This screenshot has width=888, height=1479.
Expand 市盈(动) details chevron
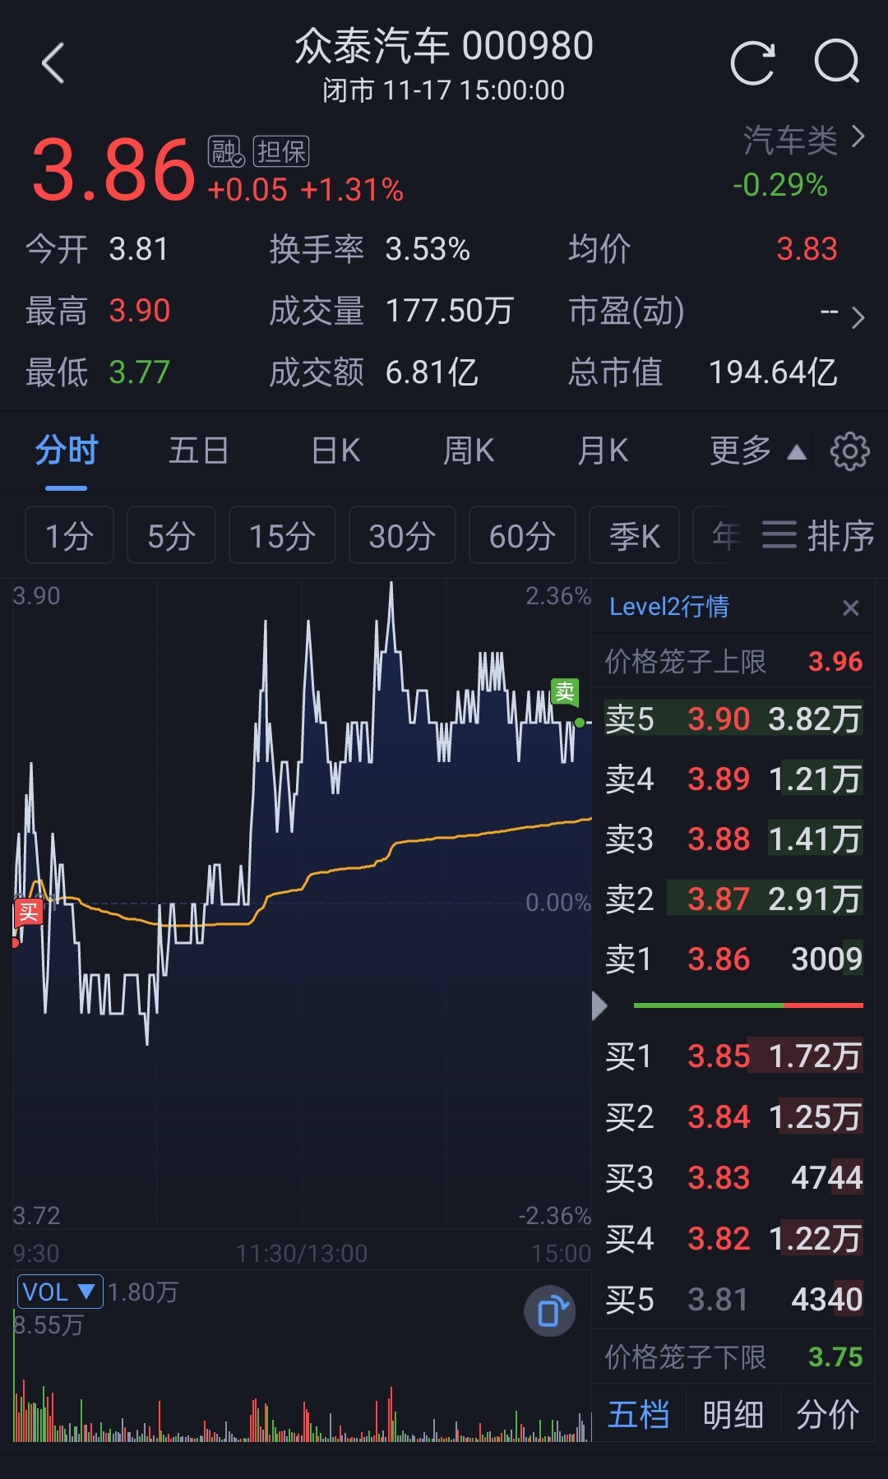click(x=858, y=317)
